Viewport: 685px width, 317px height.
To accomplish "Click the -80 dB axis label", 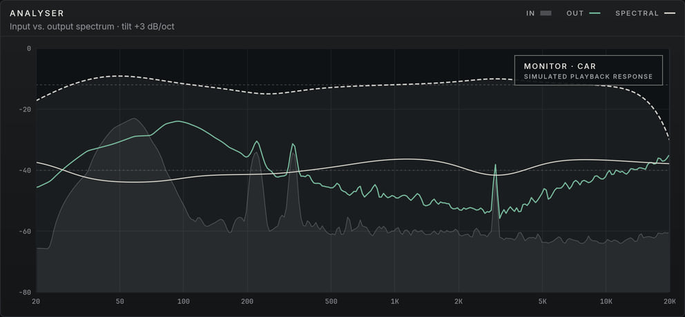I will coord(26,292).
